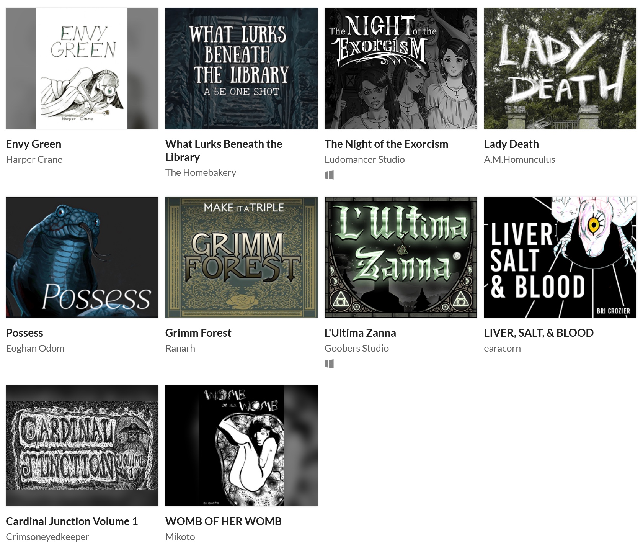Viewport: 643px width, 547px height.
Task: Open the Womb of Her Womb cover
Action: click(242, 446)
